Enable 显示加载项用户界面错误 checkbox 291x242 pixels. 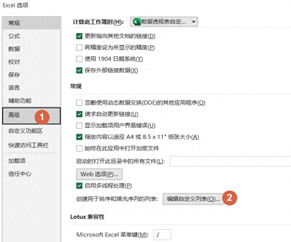pos(79,126)
